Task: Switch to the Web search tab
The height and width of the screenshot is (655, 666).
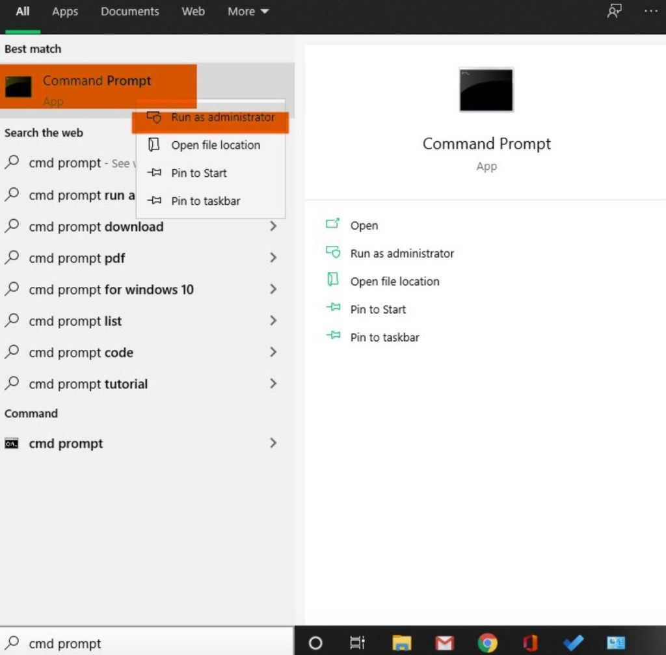Action: pos(193,11)
